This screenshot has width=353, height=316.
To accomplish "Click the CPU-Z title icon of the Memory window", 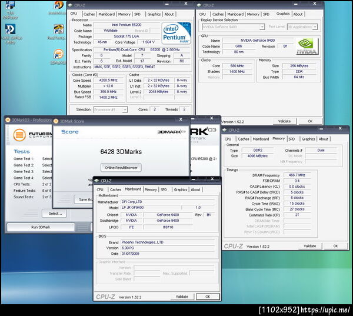I will coord(225,130).
